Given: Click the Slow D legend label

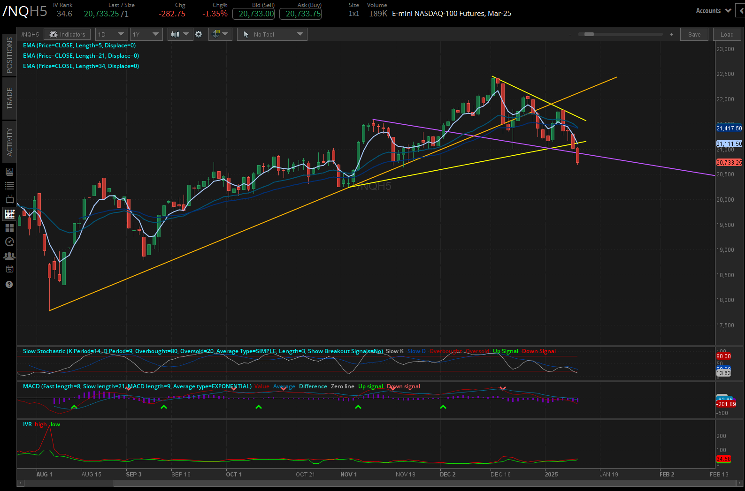Looking at the screenshot, I should 416,351.
